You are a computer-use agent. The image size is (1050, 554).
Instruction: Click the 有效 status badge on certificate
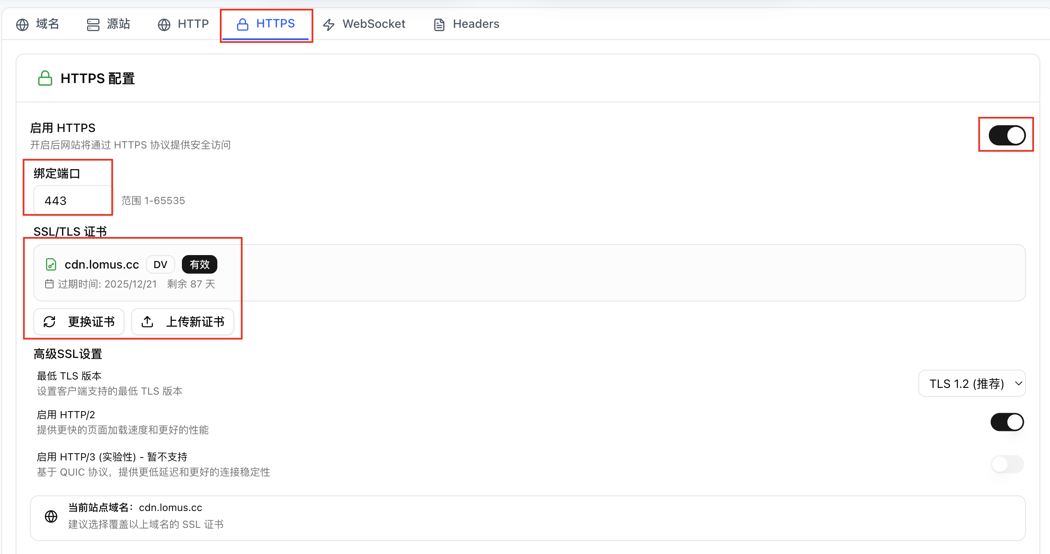[200, 264]
